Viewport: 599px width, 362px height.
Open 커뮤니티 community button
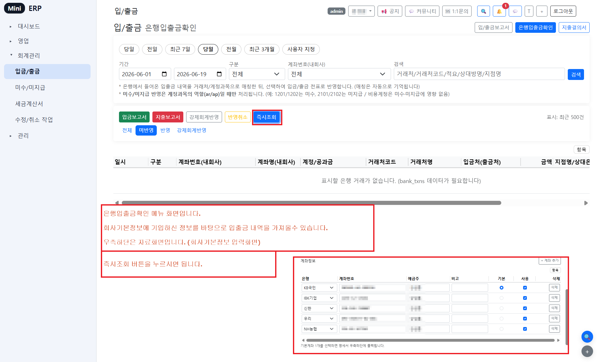tap(422, 11)
